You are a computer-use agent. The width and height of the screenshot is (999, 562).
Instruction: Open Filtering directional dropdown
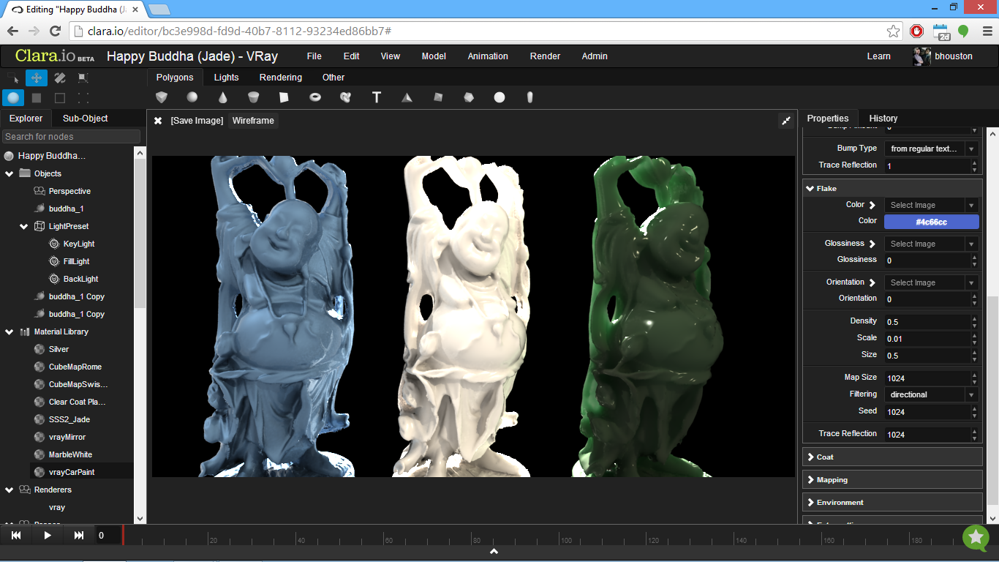pyautogui.click(x=931, y=394)
